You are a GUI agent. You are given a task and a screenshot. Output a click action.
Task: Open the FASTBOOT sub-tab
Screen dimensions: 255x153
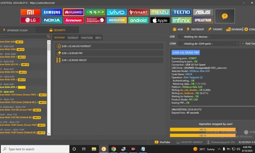click(73, 38)
